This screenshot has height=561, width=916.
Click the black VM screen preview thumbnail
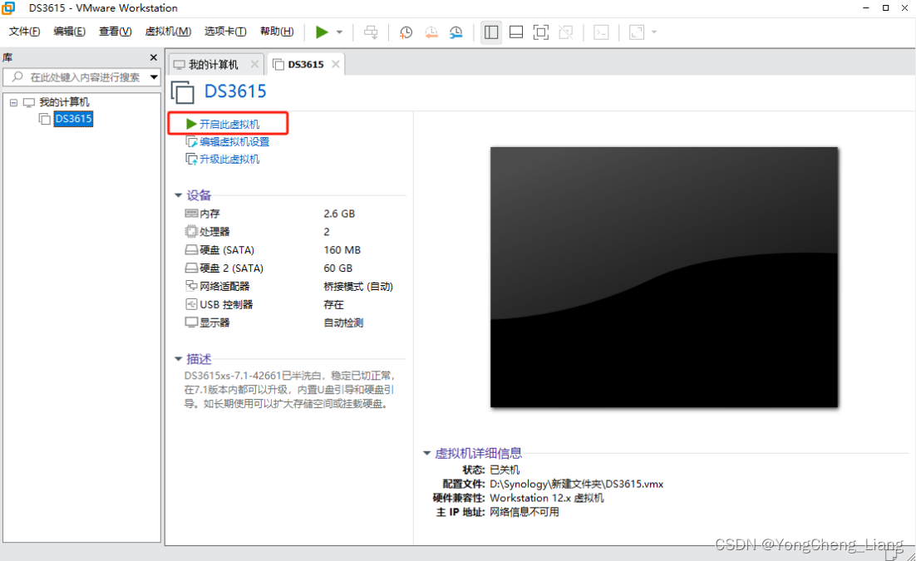click(664, 278)
